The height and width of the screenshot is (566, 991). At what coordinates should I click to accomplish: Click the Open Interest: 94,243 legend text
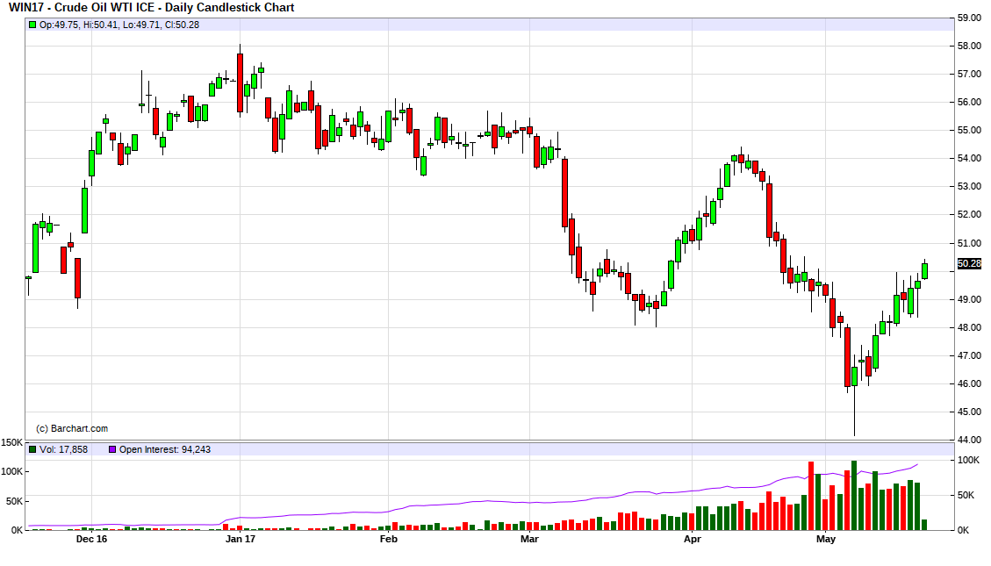coord(159,449)
